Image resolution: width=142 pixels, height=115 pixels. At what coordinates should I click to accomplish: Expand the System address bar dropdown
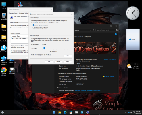point(90,30)
